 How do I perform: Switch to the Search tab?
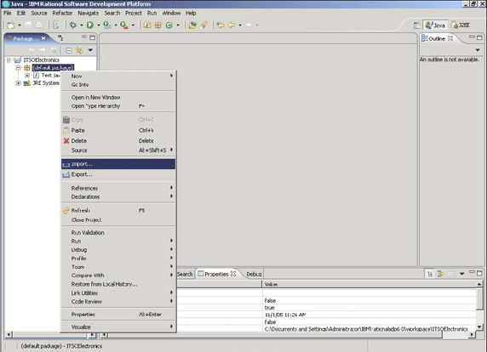coord(185,274)
